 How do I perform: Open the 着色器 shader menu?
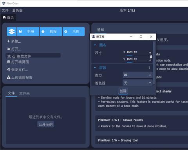click(17, 11)
